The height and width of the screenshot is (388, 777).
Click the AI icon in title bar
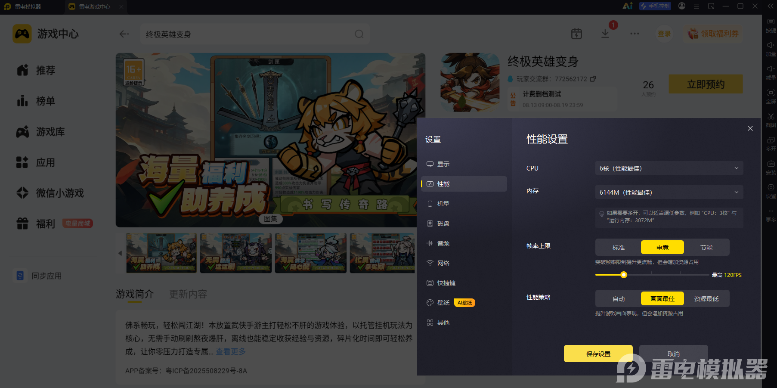(x=628, y=6)
